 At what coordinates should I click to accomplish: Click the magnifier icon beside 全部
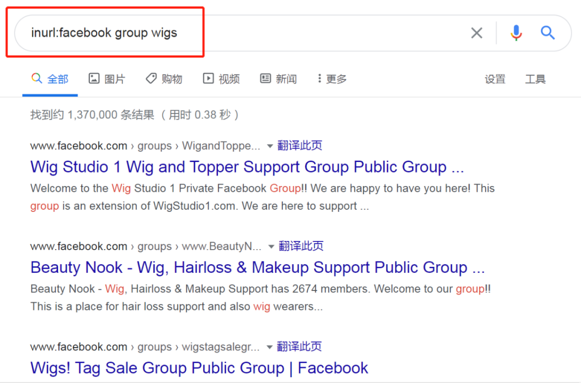(37, 79)
